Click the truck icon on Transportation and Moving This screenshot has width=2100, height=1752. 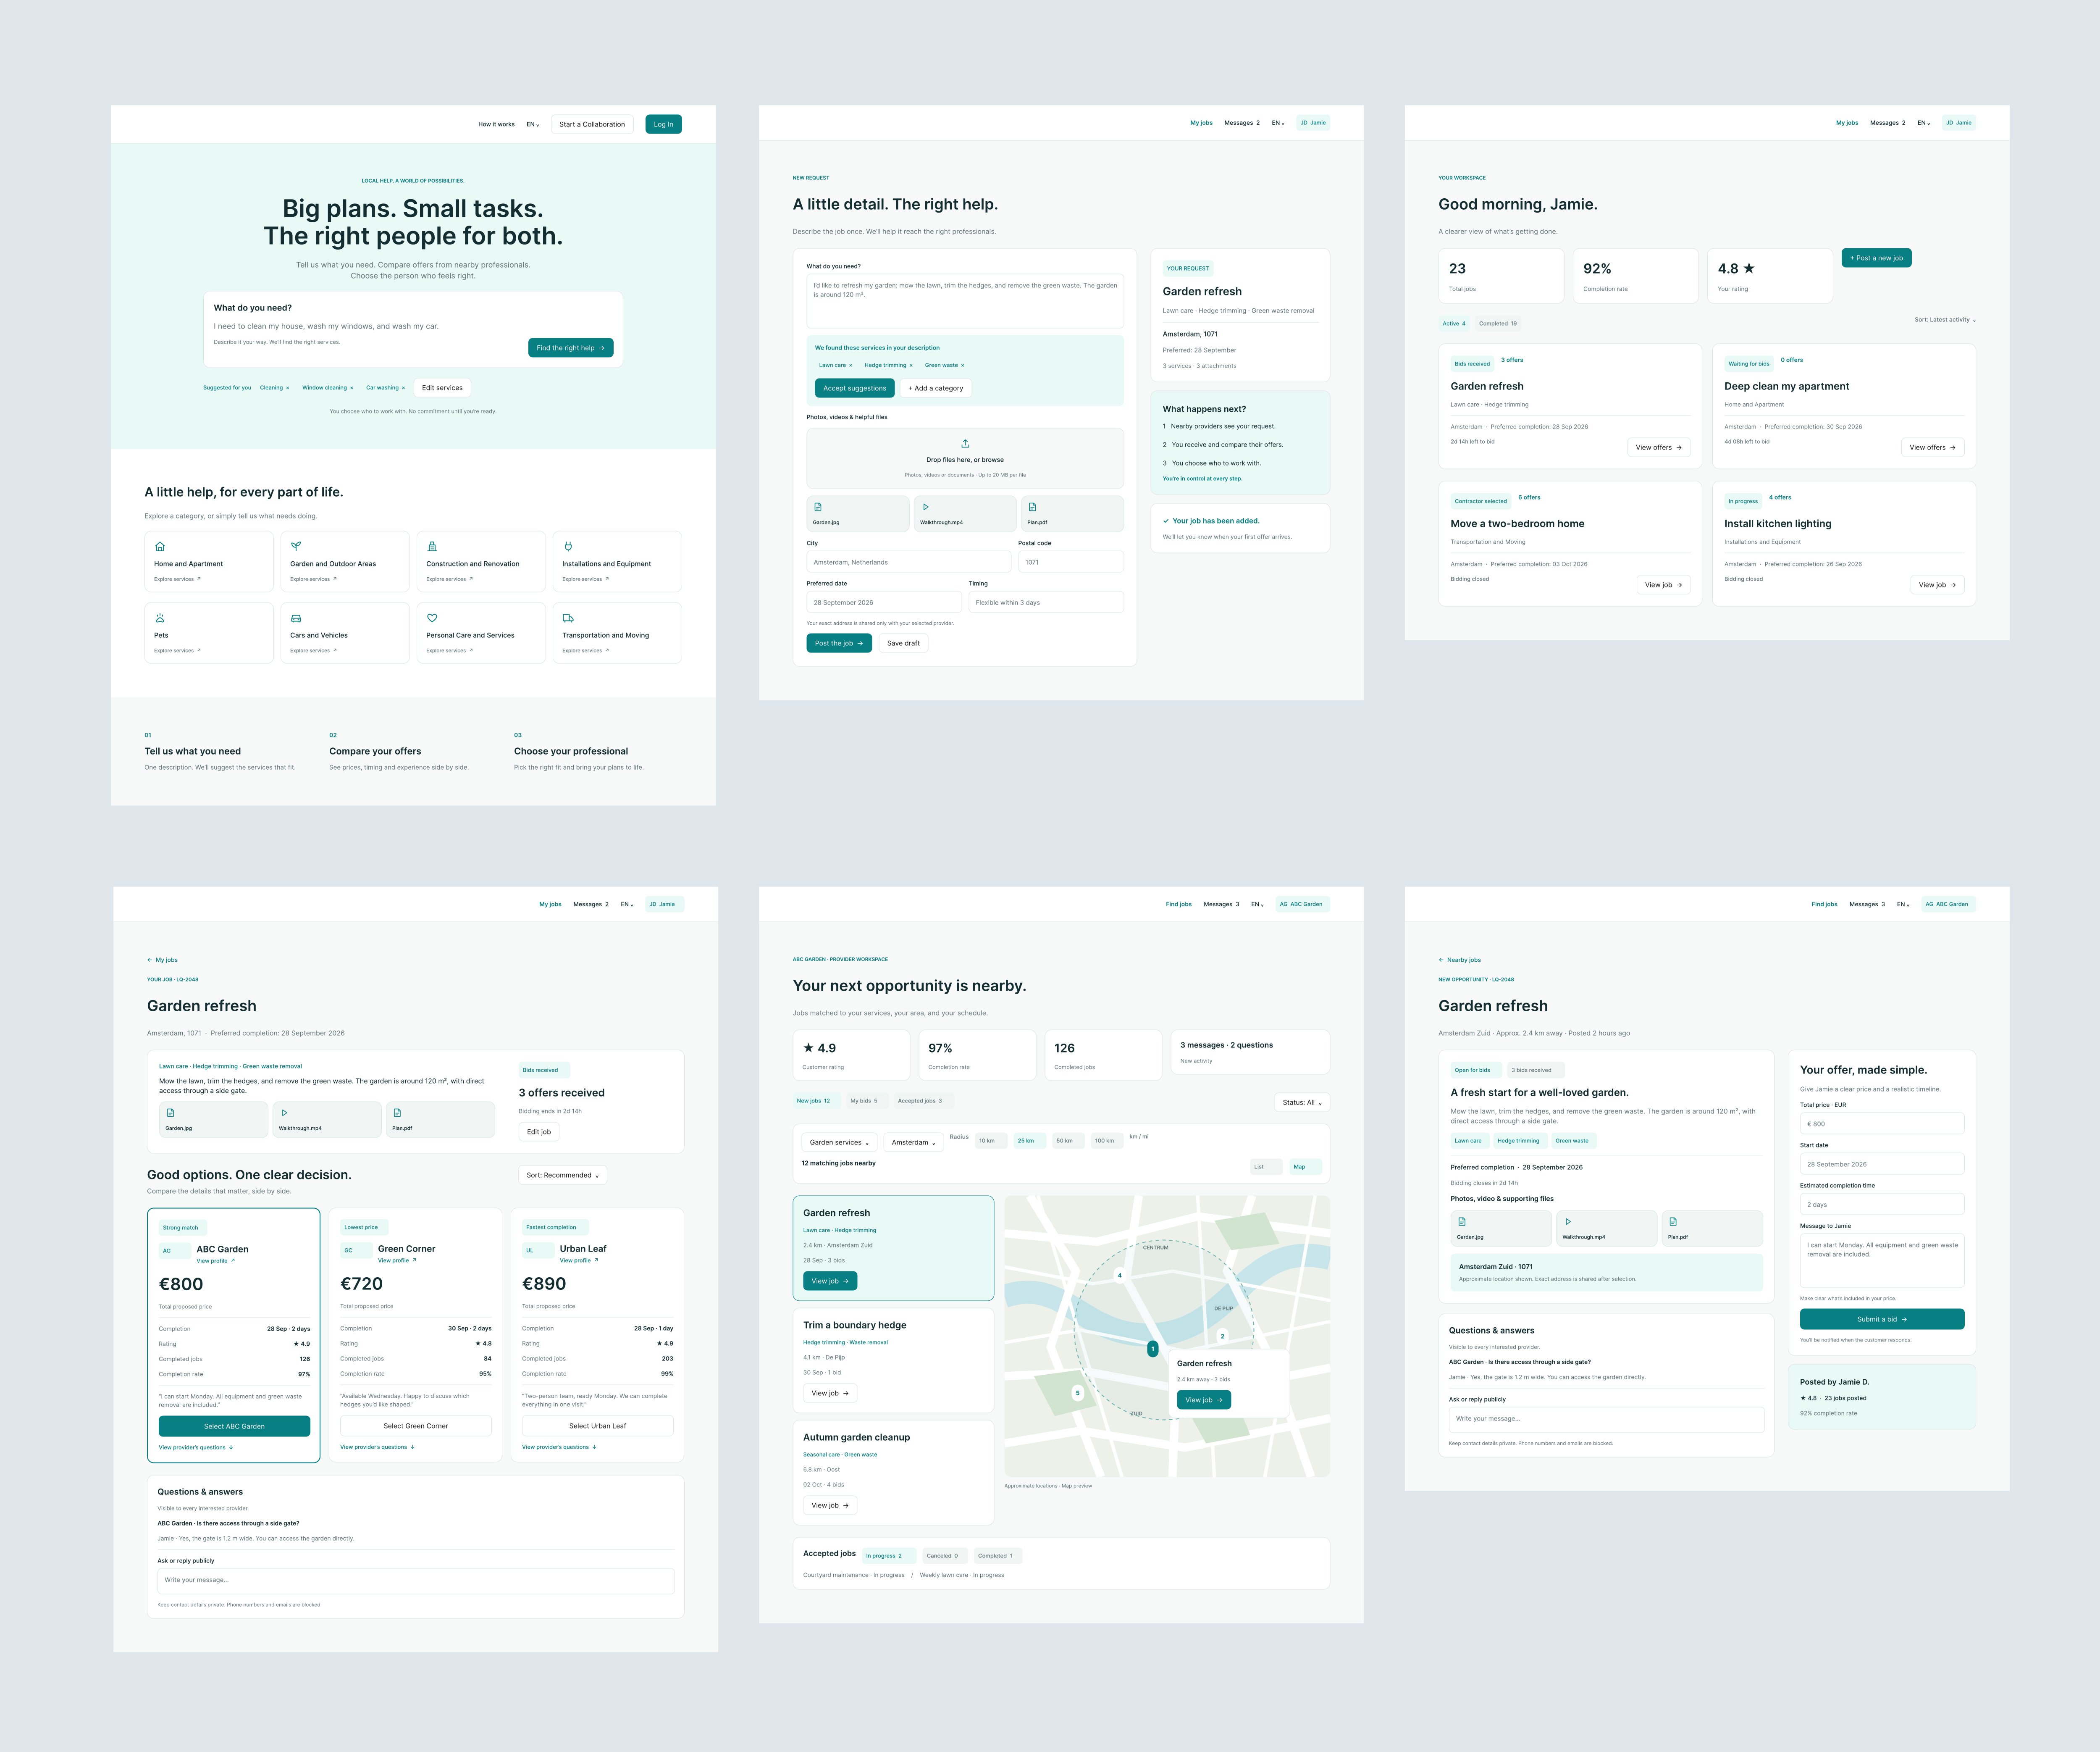(568, 618)
